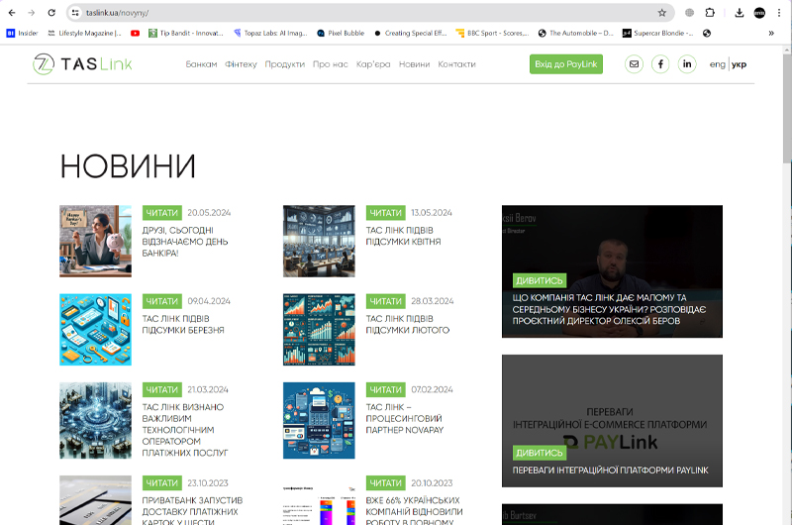792x525 pixels.
Task: Click the trading floor thumbnail for квітня
Action: (x=319, y=241)
